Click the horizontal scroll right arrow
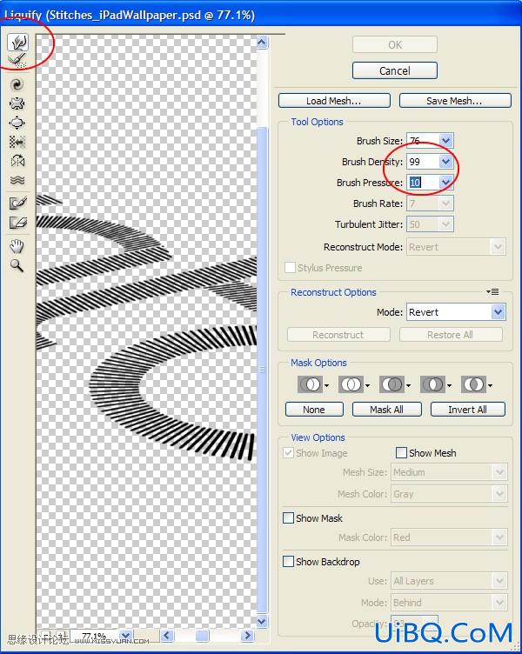The width and height of the screenshot is (522, 654). tap(247, 636)
